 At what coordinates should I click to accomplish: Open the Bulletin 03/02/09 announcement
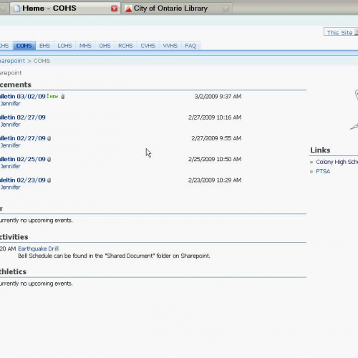tap(23, 97)
